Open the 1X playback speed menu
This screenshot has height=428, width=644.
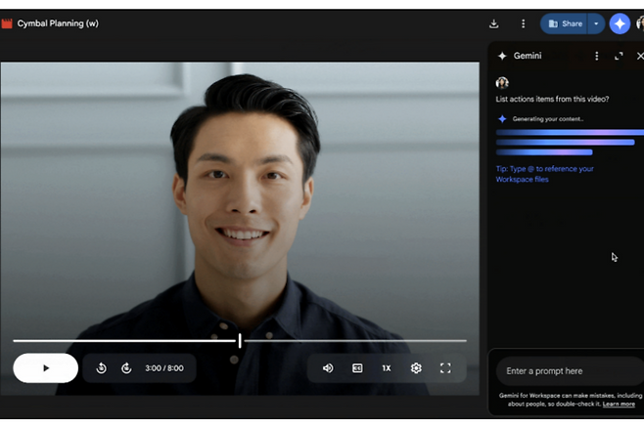click(x=387, y=368)
